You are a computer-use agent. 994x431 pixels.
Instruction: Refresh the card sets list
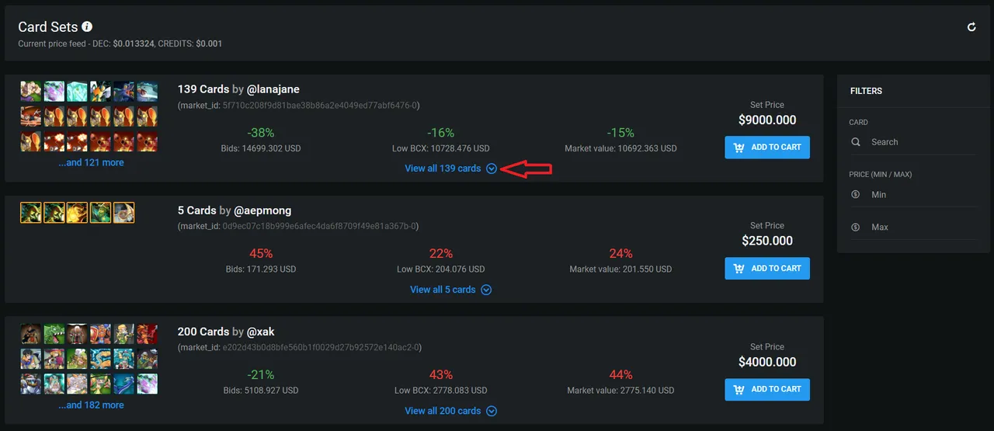[971, 27]
